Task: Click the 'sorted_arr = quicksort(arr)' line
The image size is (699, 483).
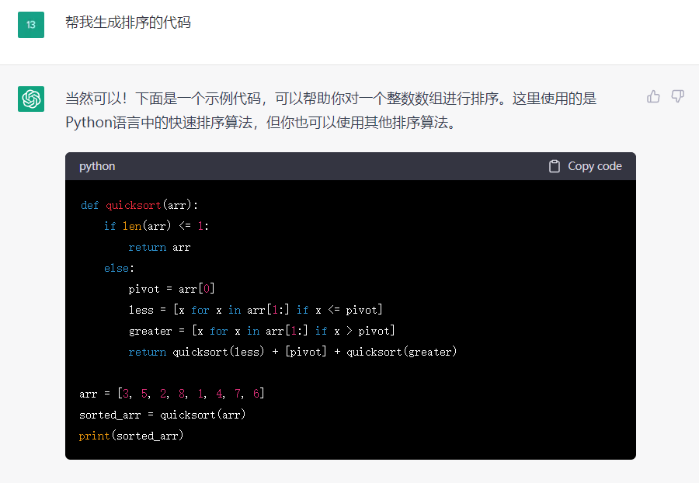Action: click(x=162, y=415)
